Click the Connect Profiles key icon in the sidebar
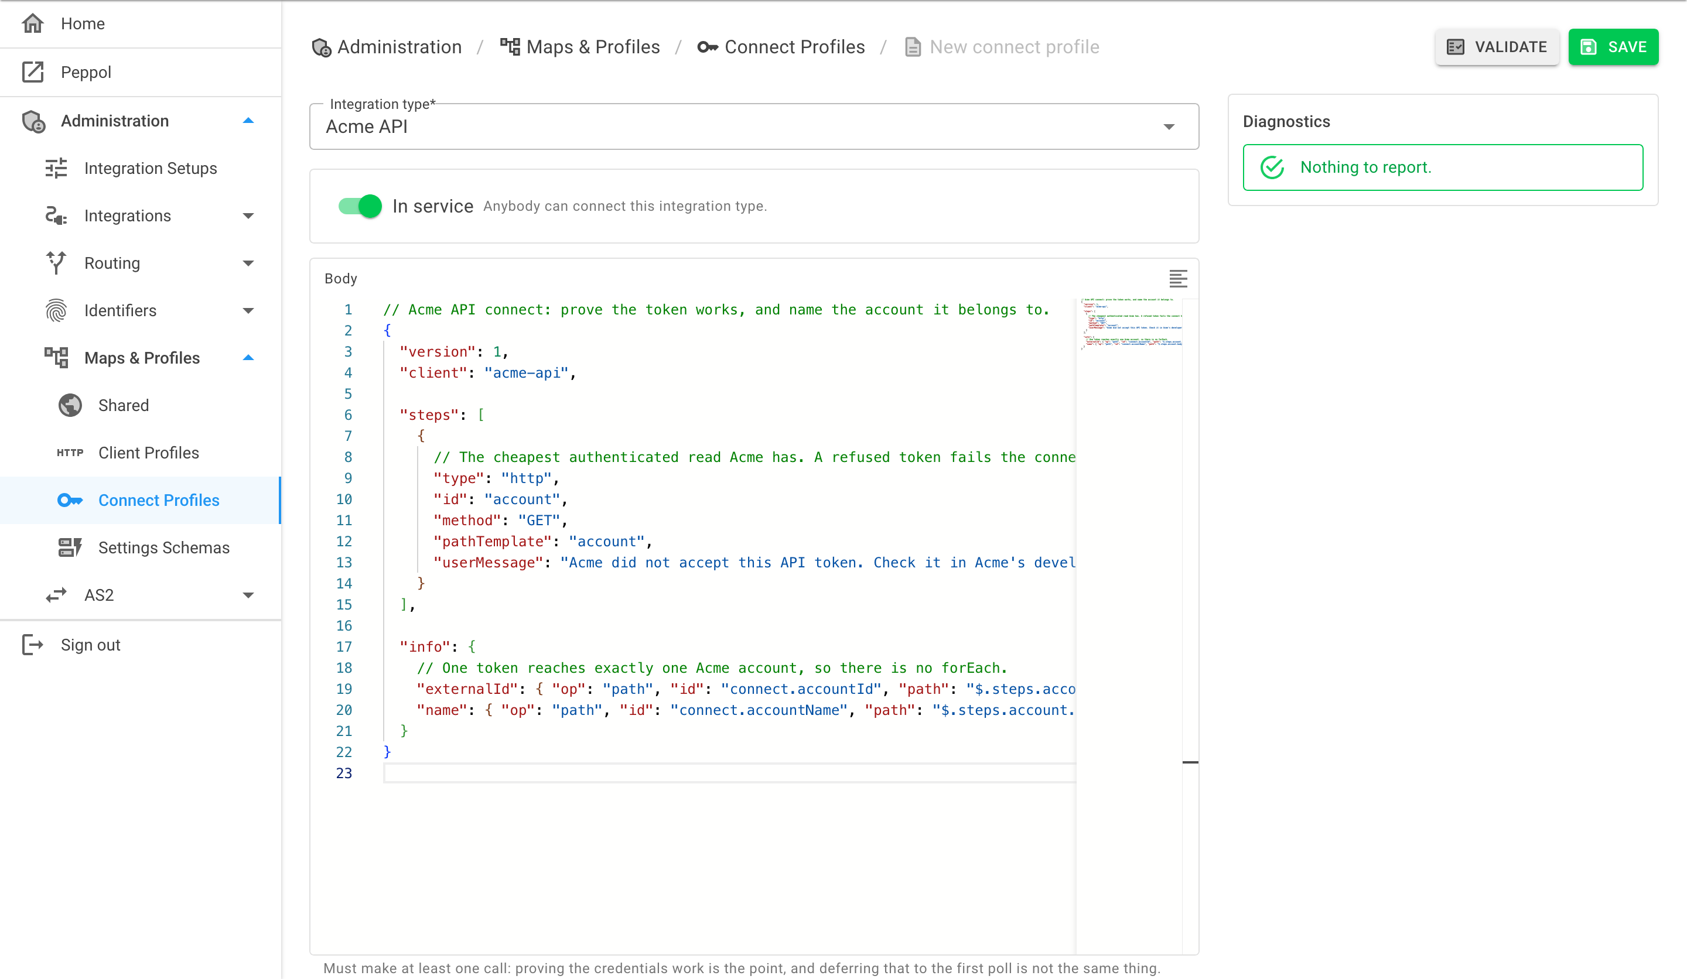 point(70,500)
